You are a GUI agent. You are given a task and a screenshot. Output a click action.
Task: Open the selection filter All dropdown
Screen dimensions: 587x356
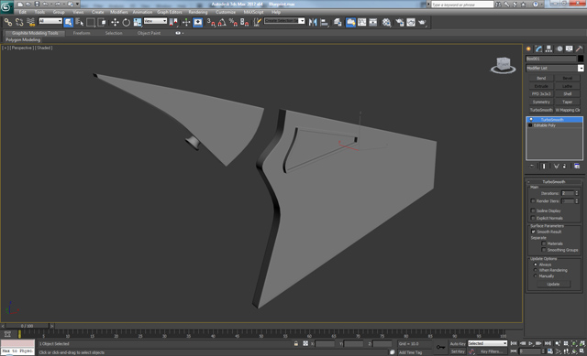click(50, 21)
